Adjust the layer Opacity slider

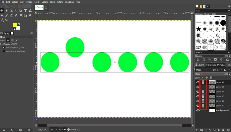pyautogui.click(x=212, y=74)
